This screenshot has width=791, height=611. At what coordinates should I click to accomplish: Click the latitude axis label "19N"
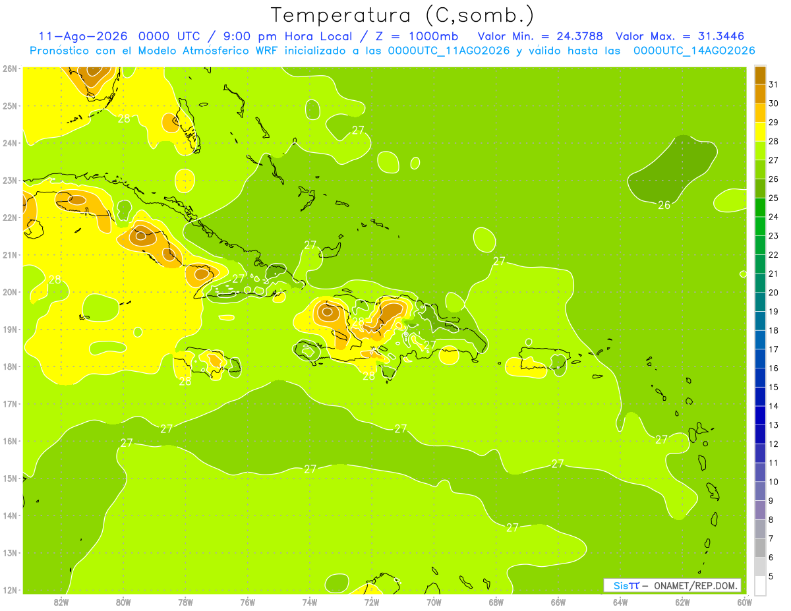click(10, 330)
